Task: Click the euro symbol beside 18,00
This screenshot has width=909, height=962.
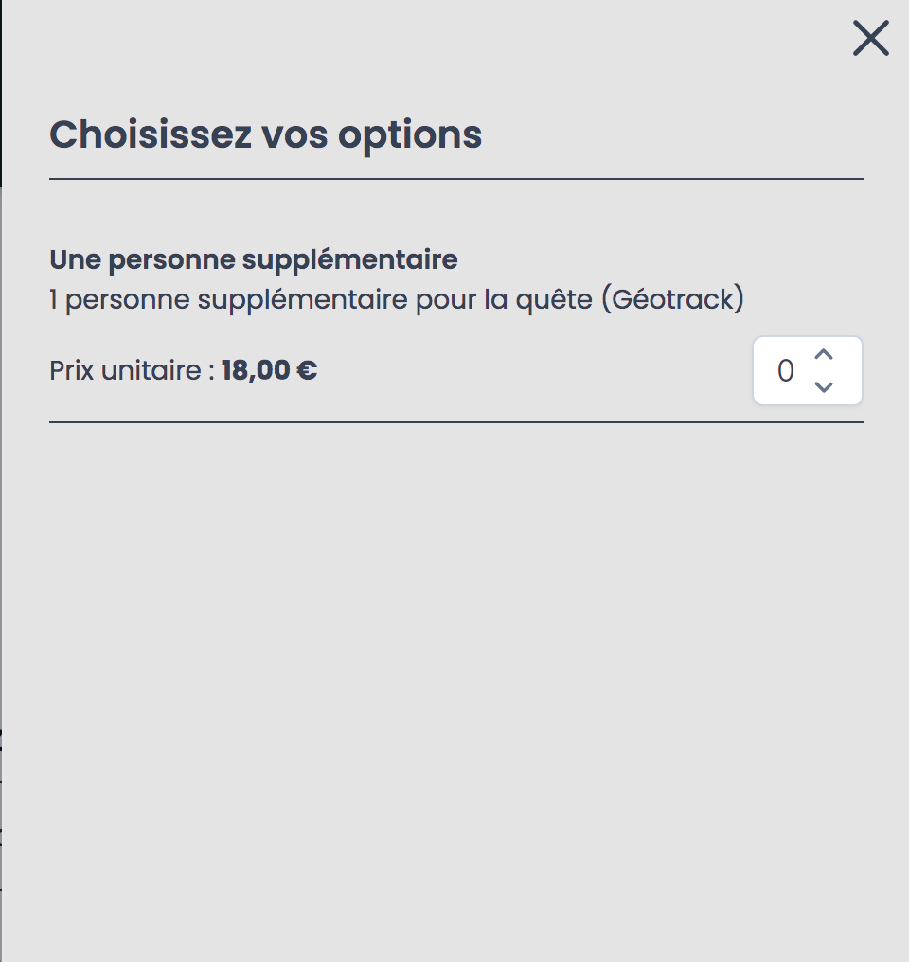Action: click(x=307, y=370)
